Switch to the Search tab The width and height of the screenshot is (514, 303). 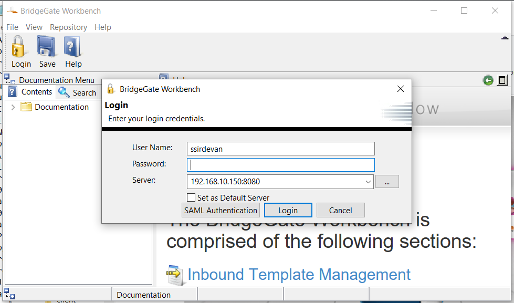pos(77,92)
